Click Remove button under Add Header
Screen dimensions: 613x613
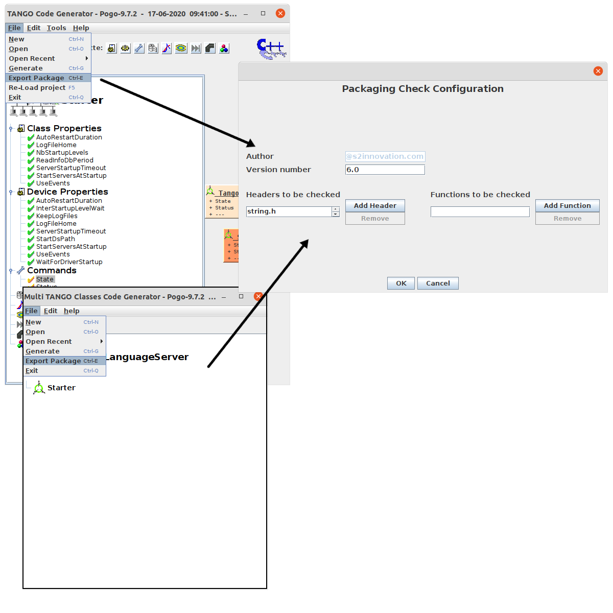click(375, 218)
